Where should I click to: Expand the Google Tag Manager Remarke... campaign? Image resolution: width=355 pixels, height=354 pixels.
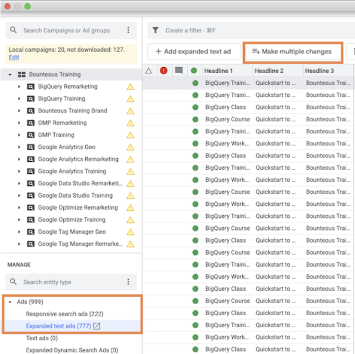[x=19, y=244]
